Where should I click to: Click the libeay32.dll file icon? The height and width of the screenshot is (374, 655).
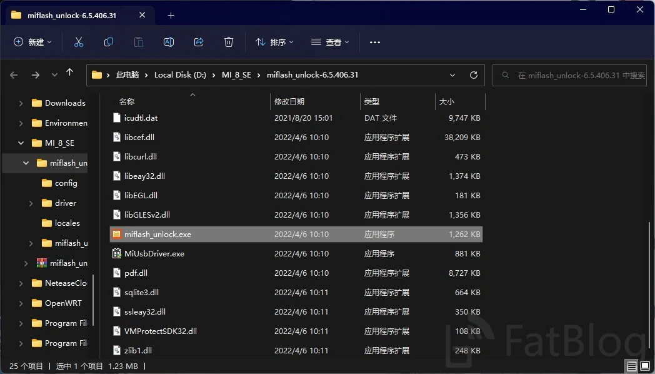[x=117, y=176]
